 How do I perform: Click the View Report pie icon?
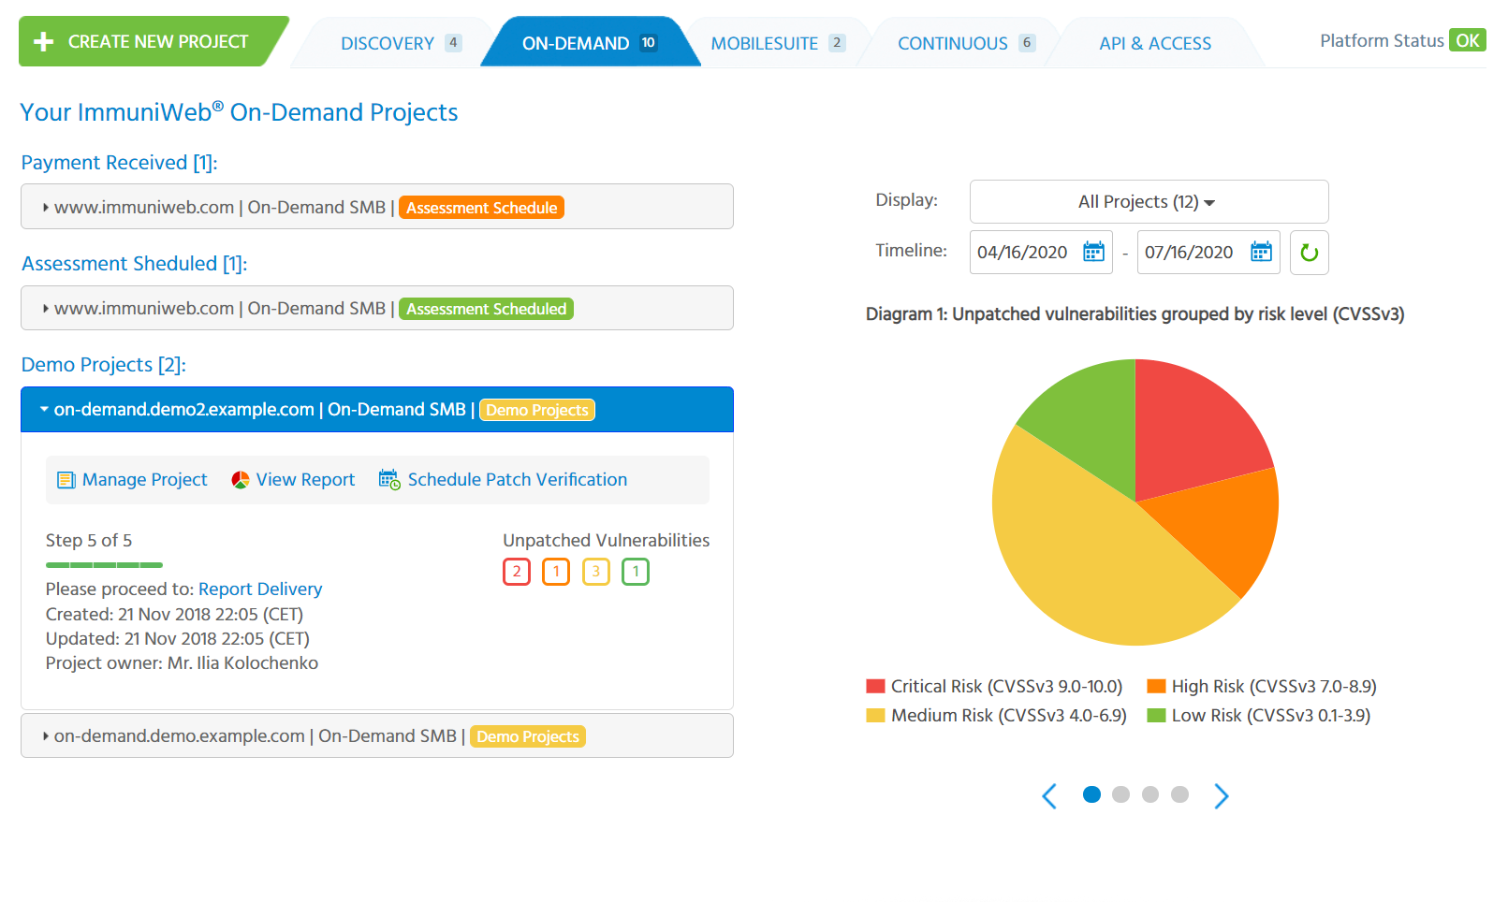point(241,480)
